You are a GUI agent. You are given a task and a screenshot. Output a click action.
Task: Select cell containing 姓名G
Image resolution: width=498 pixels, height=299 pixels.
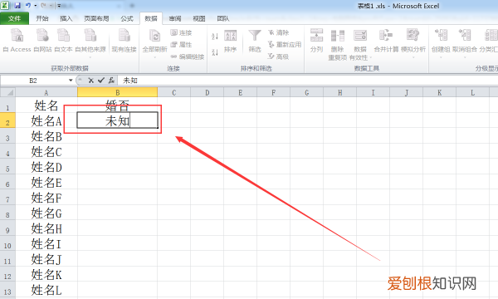[46, 213]
